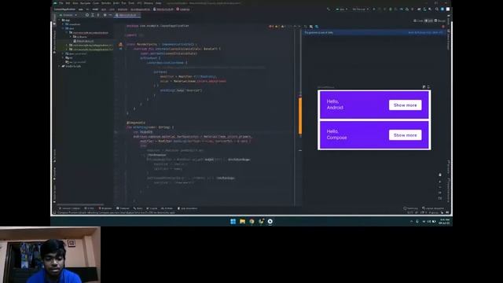Expand the res folder node
The height and width of the screenshot is (283, 503).
click(x=63, y=57)
